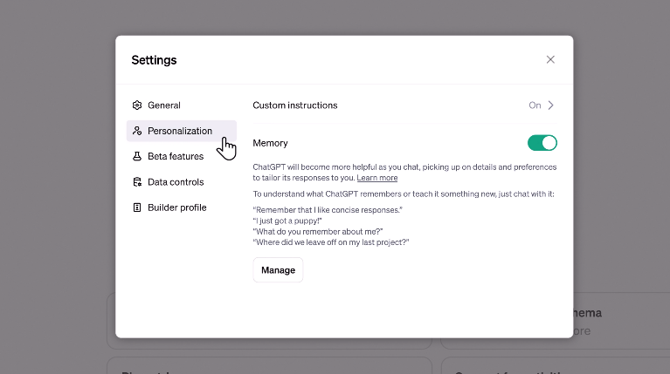The width and height of the screenshot is (670, 374).
Task: Close the Settings dialog with X
Action: pos(550,59)
